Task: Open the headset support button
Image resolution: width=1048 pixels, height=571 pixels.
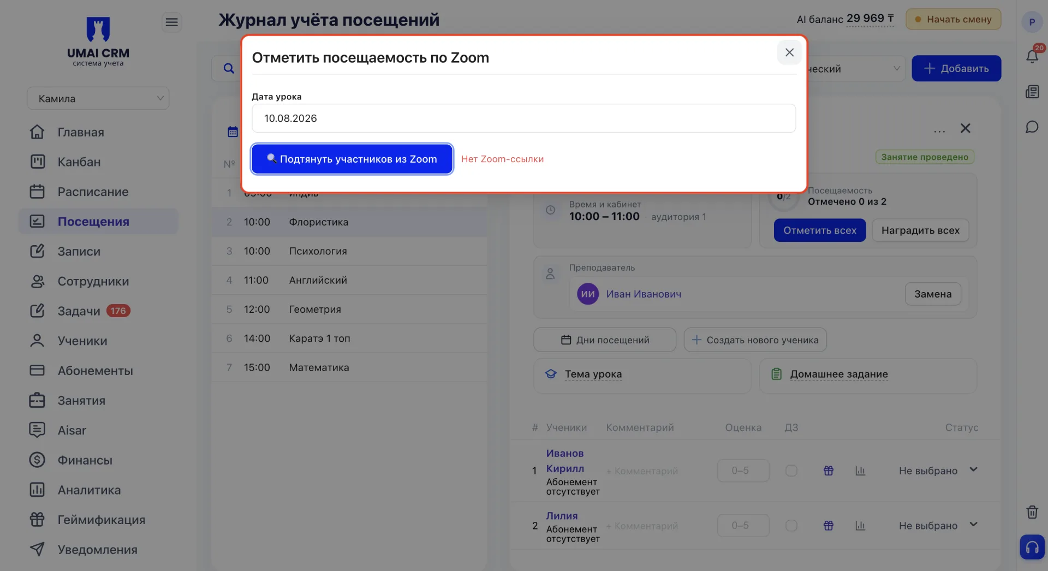Action: coord(1032,547)
